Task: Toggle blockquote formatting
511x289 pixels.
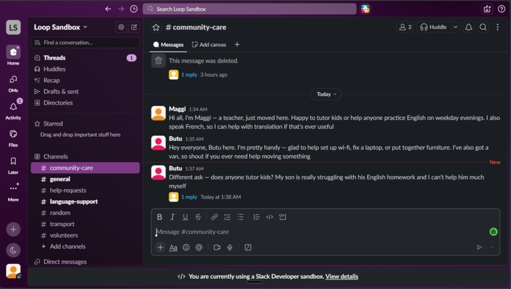Action: click(x=257, y=217)
